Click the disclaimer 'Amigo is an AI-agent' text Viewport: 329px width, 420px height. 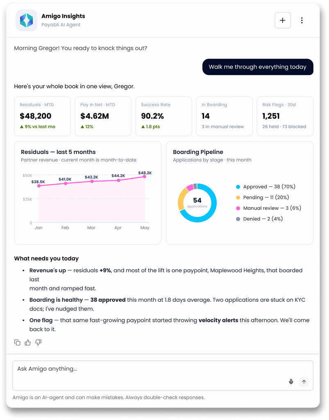(x=109, y=397)
